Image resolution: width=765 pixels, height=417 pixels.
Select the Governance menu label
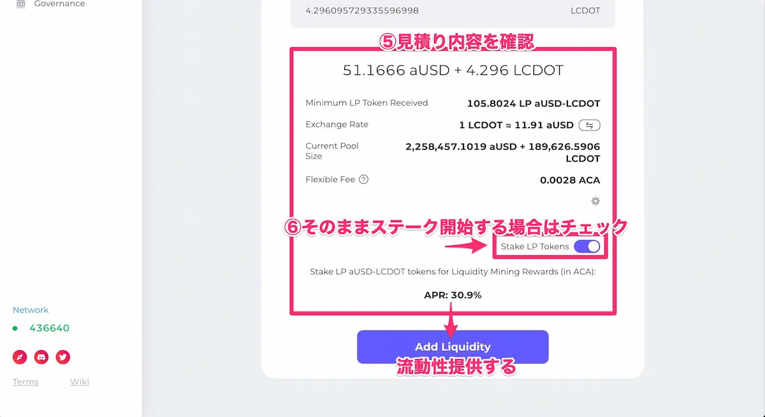pos(59,4)
